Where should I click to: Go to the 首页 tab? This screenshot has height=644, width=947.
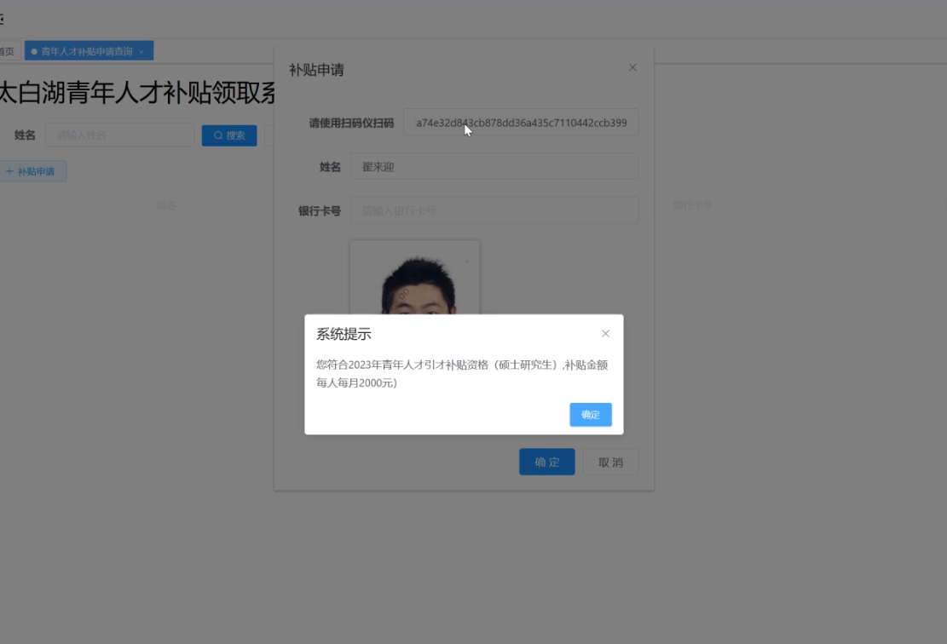click(x=7, y=52)
